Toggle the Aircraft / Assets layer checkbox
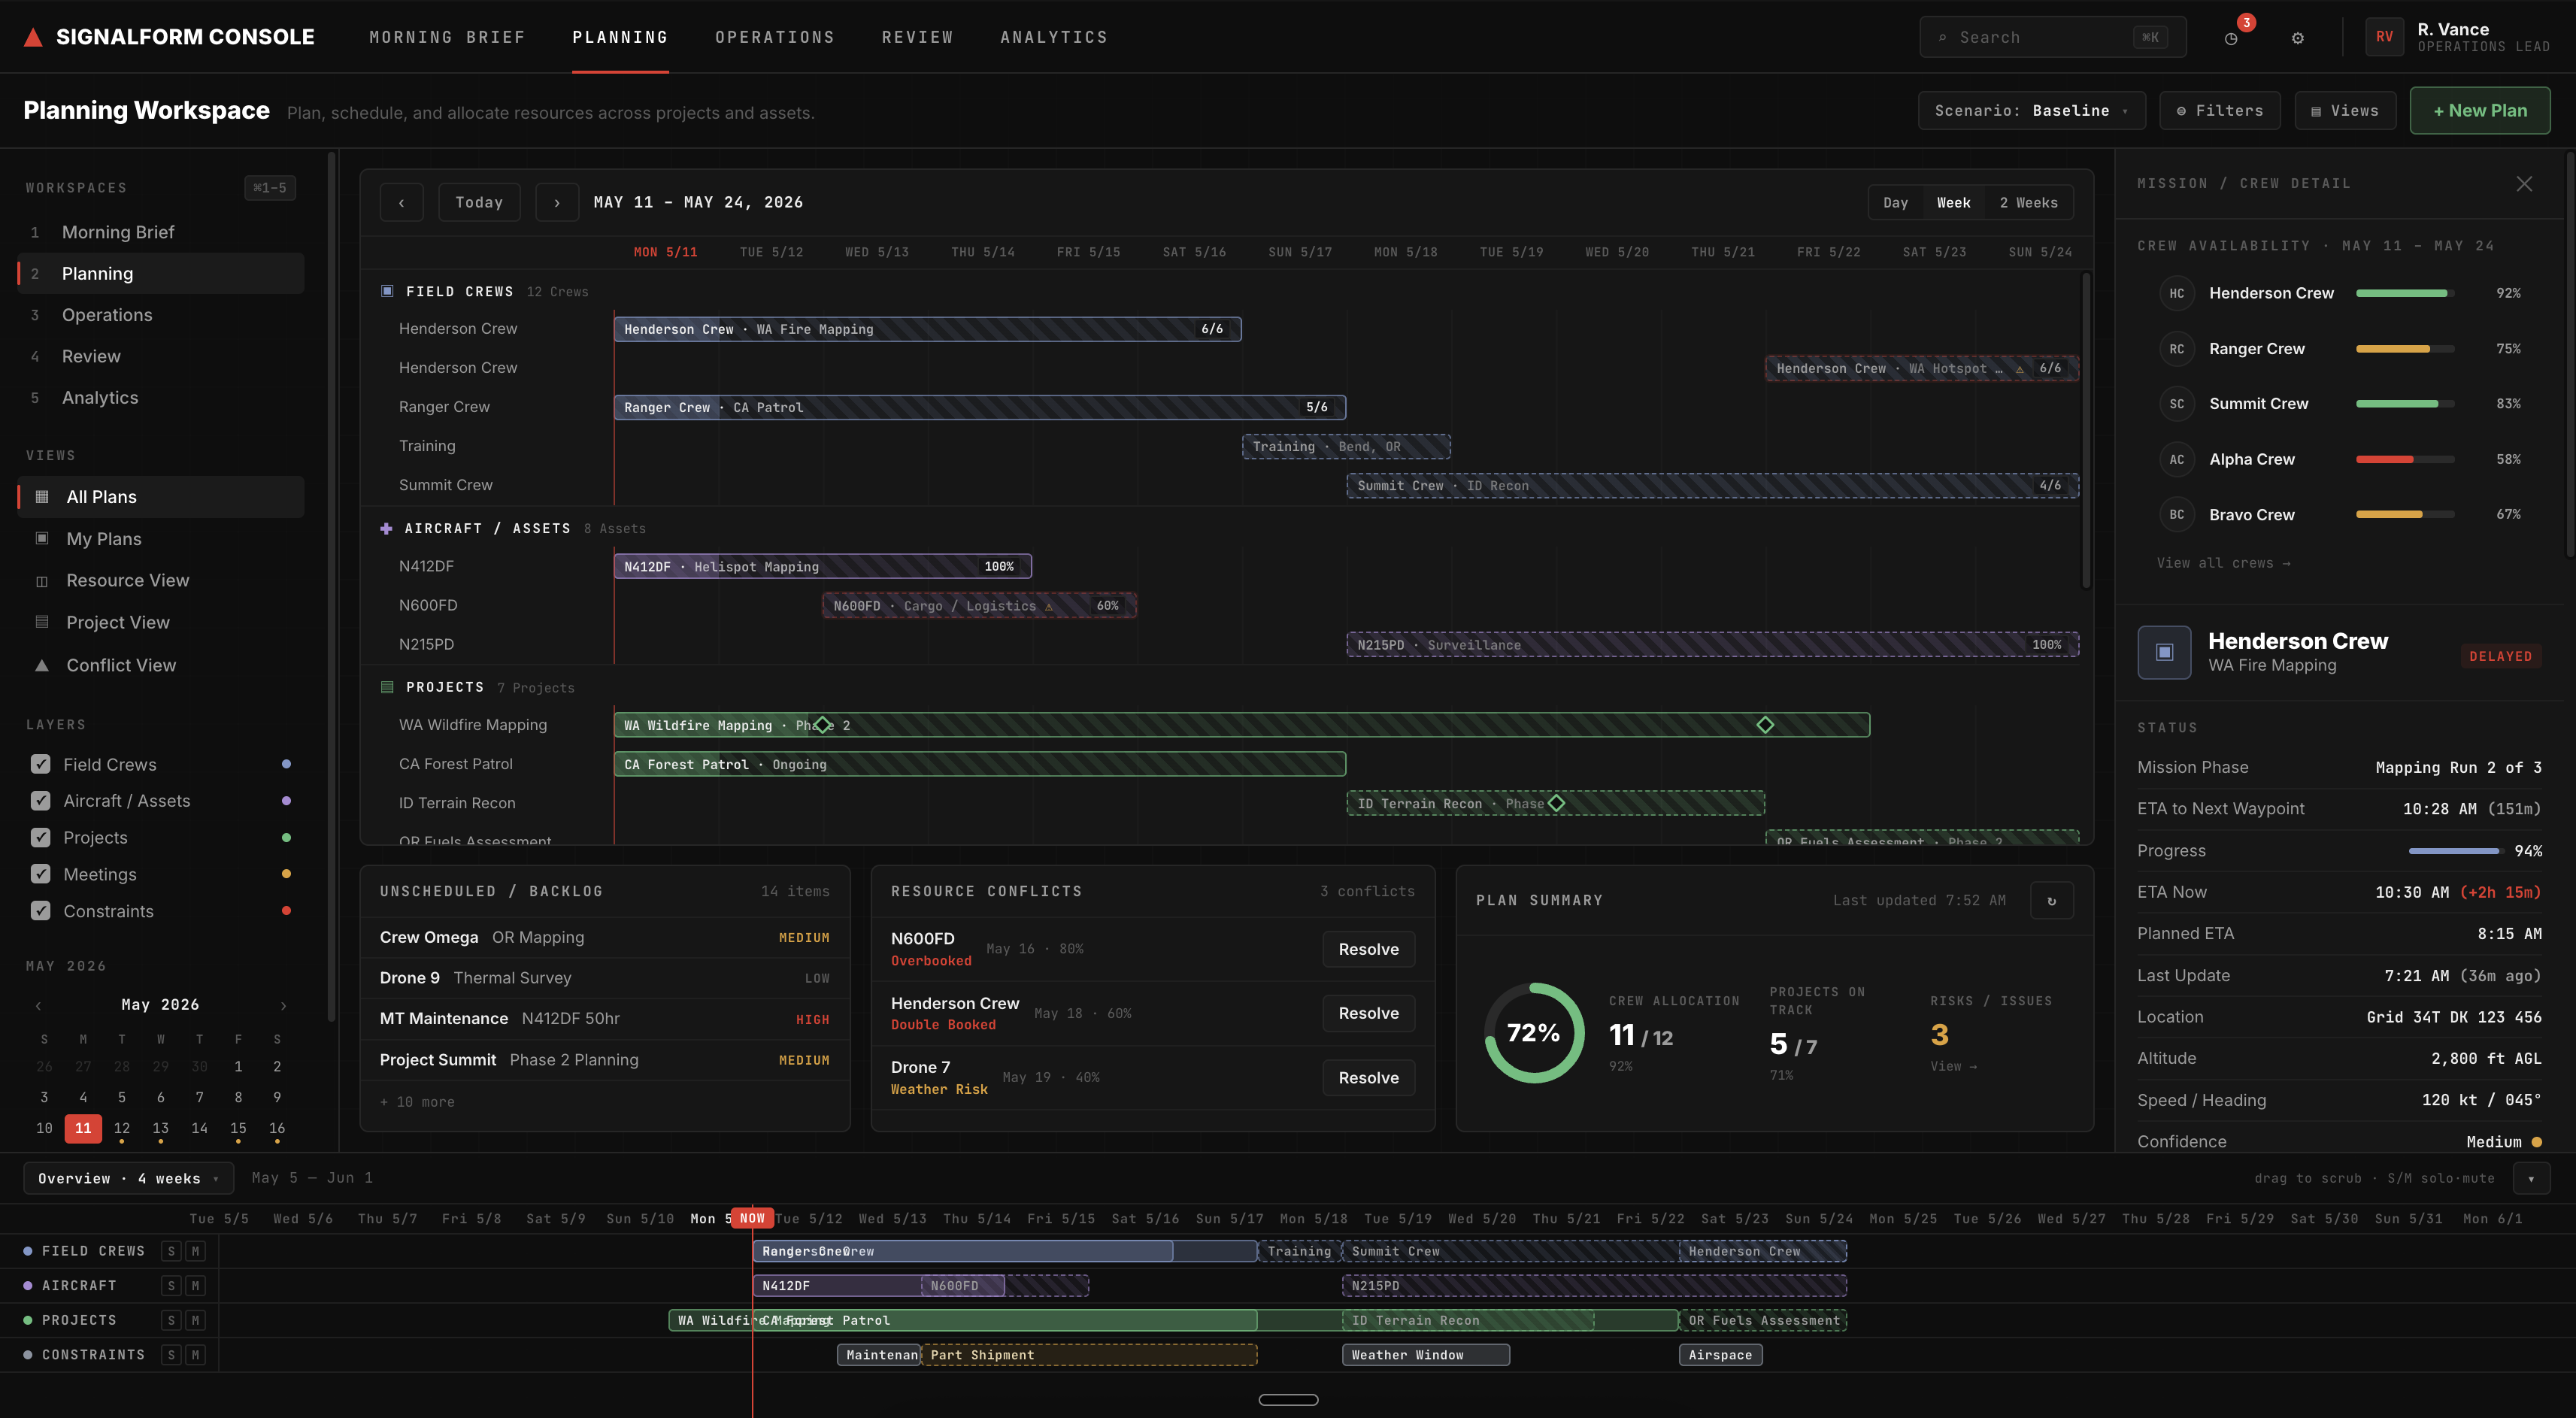 tap(40, 801)
